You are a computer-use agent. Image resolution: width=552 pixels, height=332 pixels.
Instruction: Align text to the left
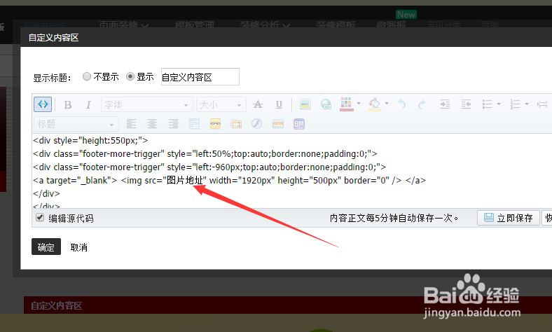point(131,123)
